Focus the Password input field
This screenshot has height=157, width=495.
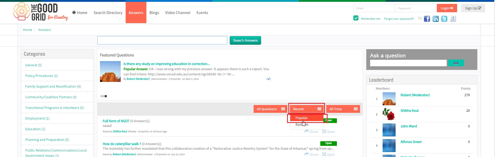point(416,8)
